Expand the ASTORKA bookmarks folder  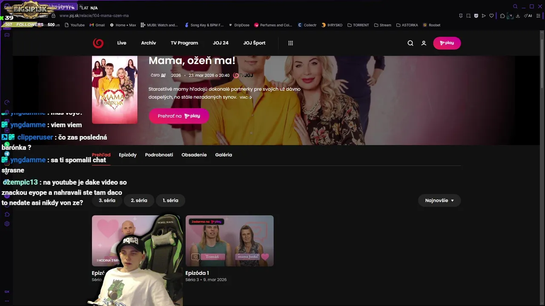pos(407,25)
